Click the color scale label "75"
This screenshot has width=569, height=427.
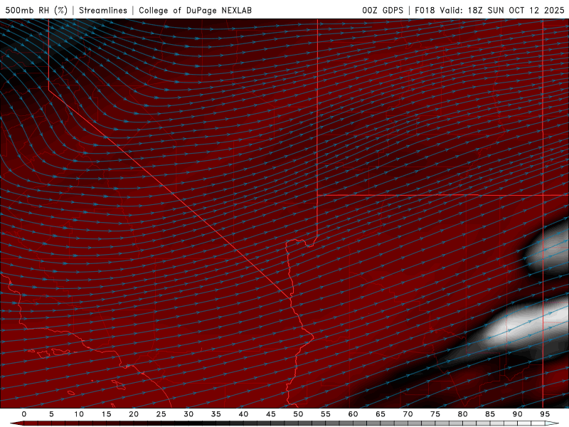(435, 414)
